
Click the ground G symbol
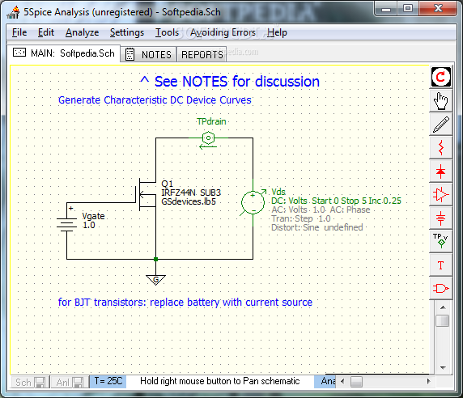click(156, 279)
